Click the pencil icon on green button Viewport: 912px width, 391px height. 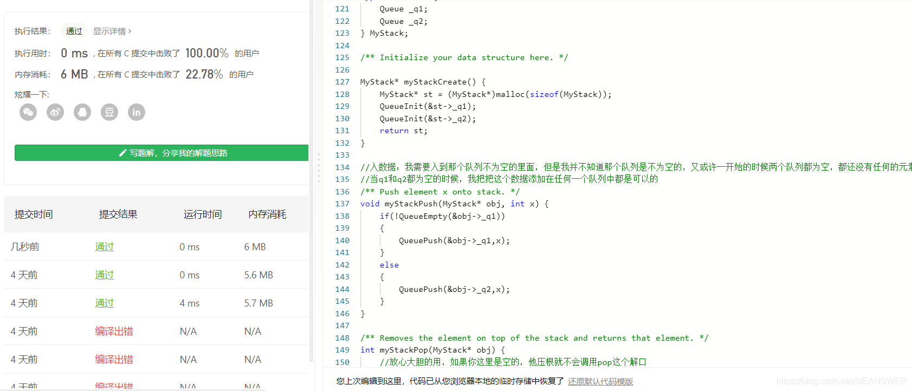123,153
